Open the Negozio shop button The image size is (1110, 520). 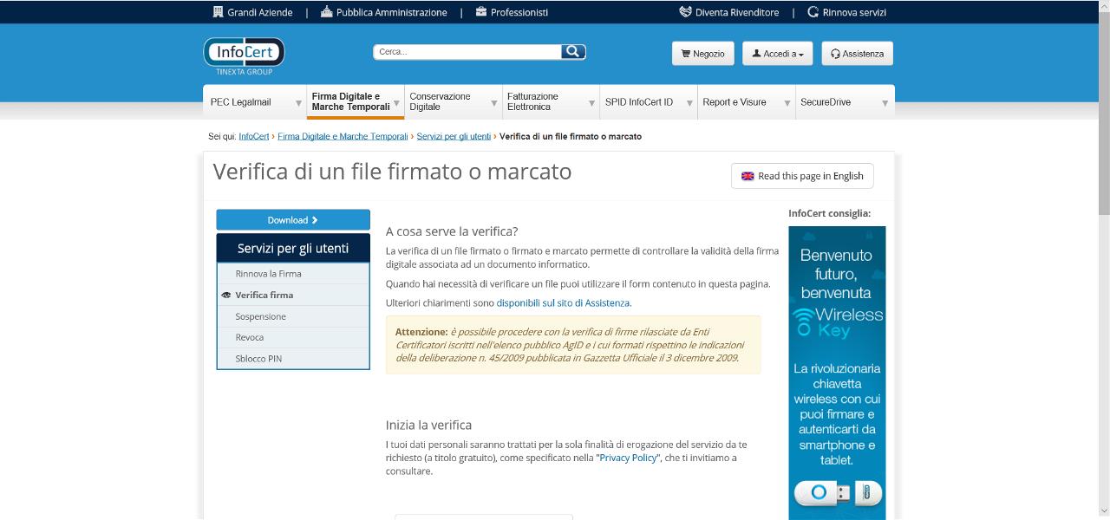point(703,54)
